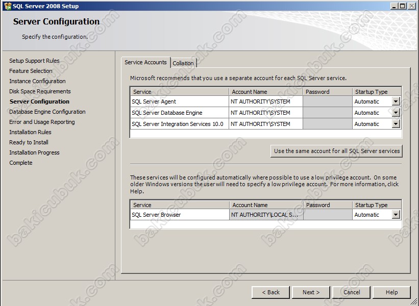
Task: Go to the previous page with Back
Action: 270,292
